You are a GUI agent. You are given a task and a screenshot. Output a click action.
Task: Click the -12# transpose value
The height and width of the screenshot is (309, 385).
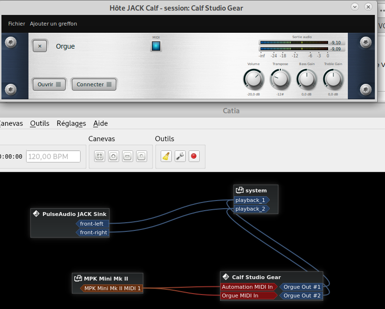(280, 94)
